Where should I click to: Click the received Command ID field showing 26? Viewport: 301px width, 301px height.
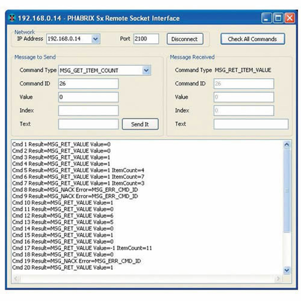[244, 84]
